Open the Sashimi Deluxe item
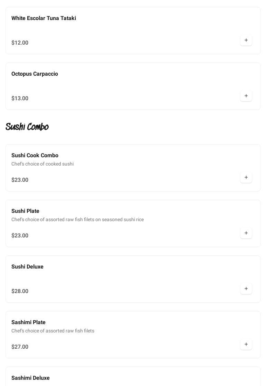Image resolution: width=266 pixels, height=386 pixels. click(30, 378)
